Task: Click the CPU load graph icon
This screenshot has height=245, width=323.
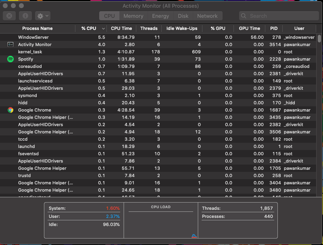Action: tap(194, 236)
